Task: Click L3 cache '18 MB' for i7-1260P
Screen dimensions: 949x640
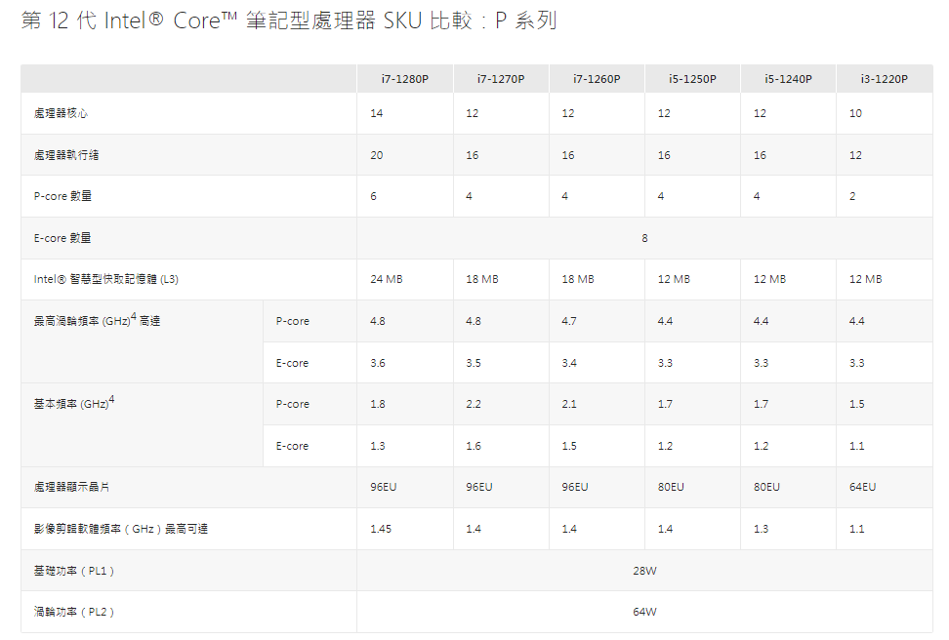Action: point(578,279)
